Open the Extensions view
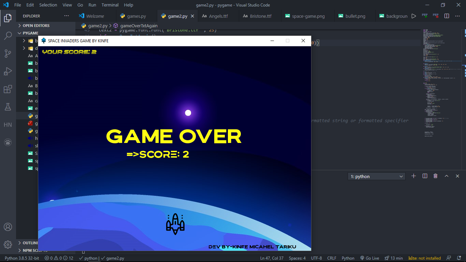The width and height of the screenshot is (466, 262). (8, 89)
